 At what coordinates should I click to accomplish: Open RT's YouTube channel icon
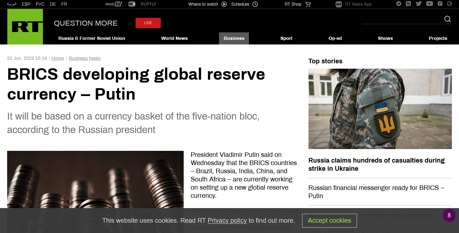click(429, 4)
